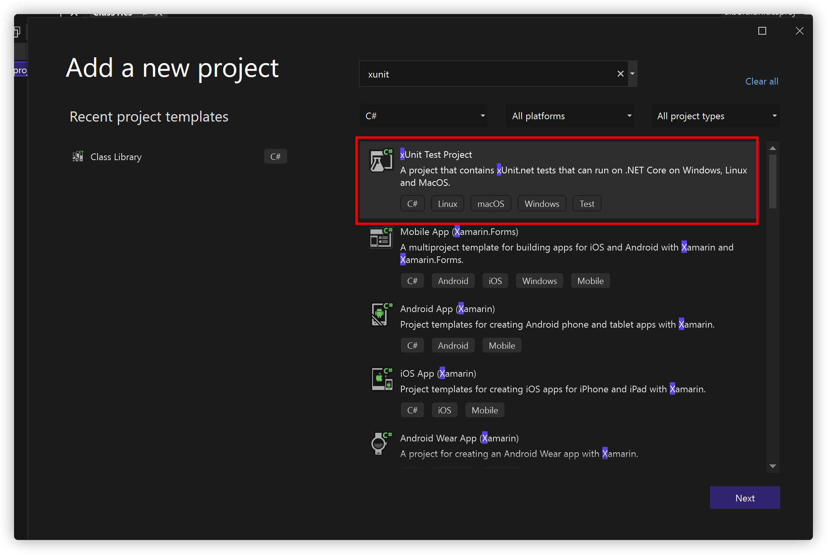Screen dimensions: 827x554
Task: Click the template list scroll down arrow
Action: pos(772,466)
